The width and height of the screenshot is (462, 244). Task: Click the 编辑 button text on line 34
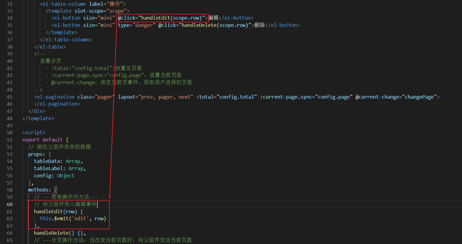pyautogui.click(x=214, y=18)
